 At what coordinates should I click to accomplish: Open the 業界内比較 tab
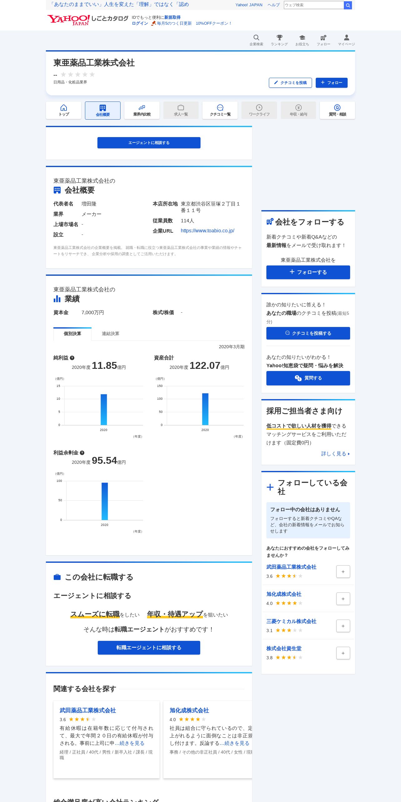tap(142, 110)
